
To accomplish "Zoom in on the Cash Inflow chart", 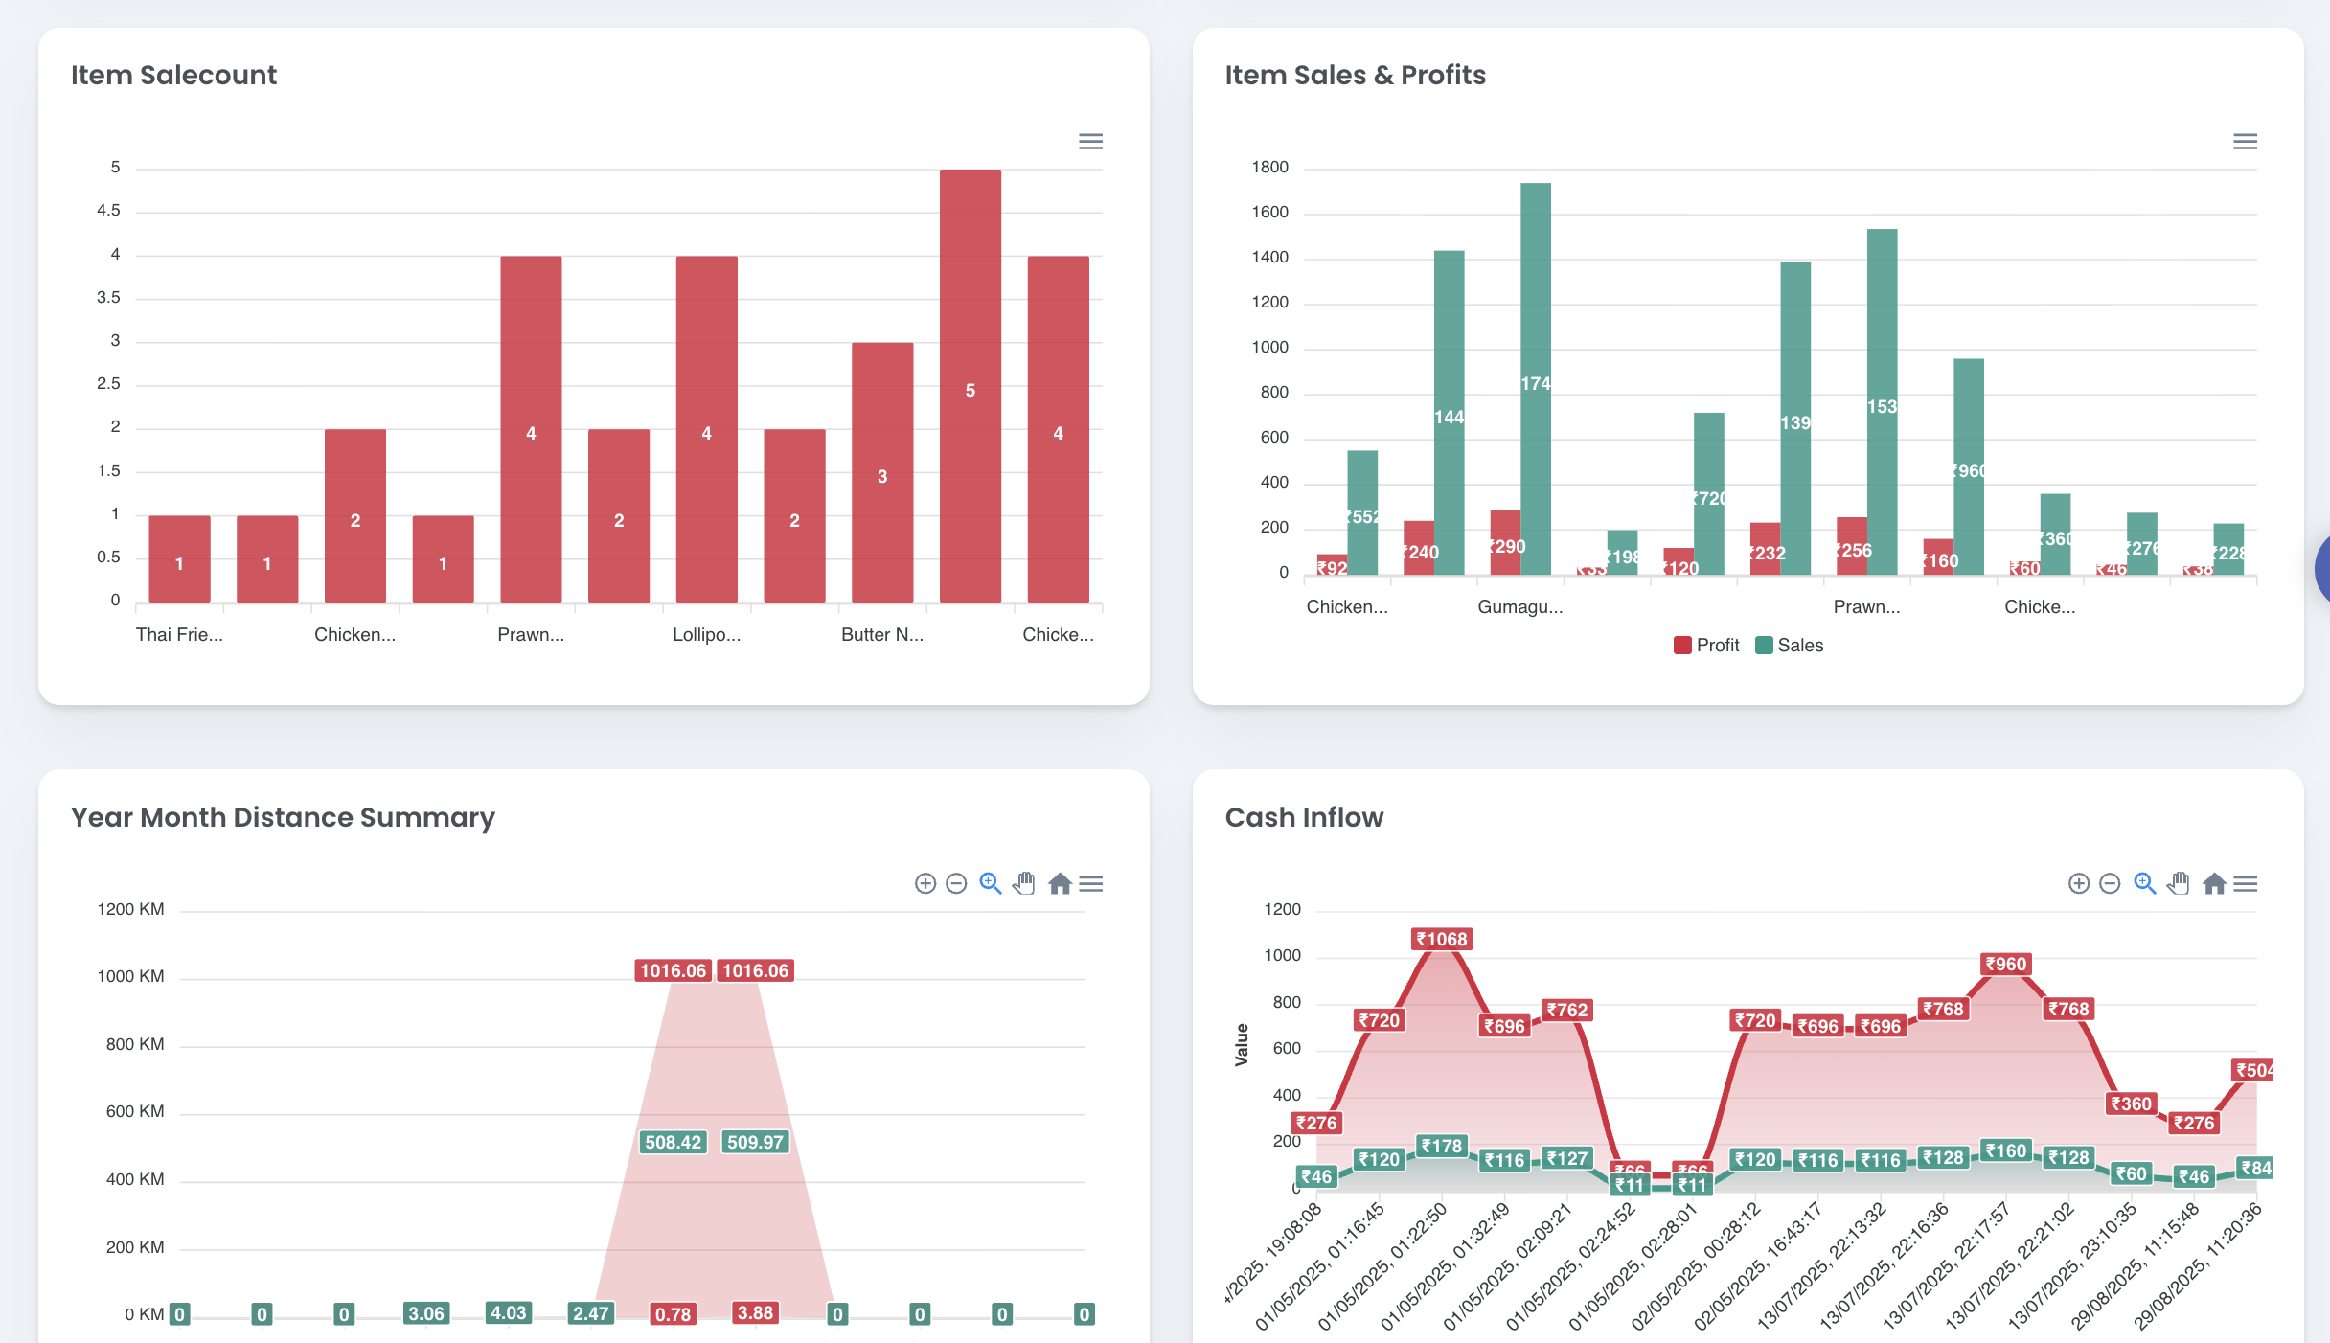I will [x=2078, y=883].
